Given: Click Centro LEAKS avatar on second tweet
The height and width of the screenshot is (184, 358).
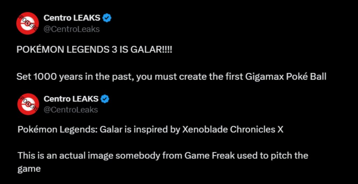Looking at the screenshot, I should click(28, 104).
